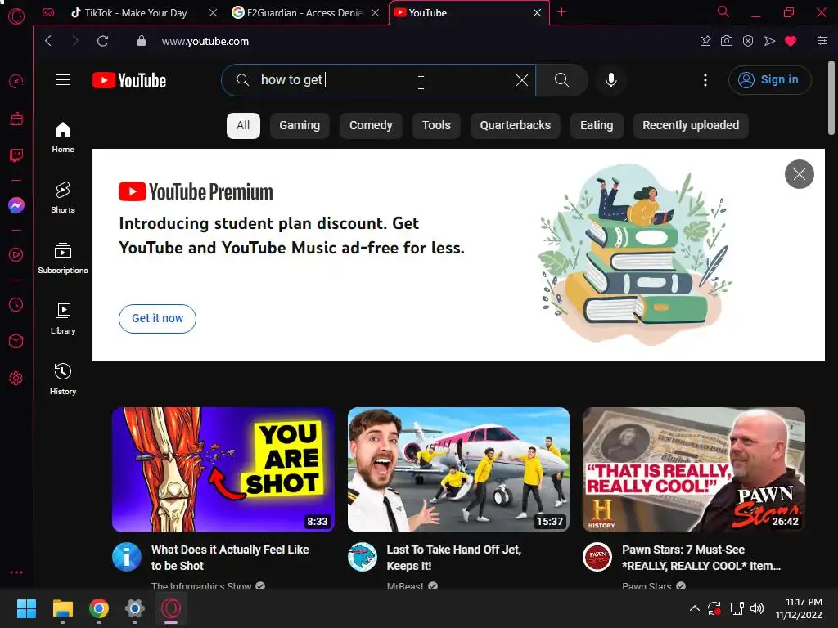Select Recently uploaded filter chip
This screenshot has width=838, height=628.
point(691,125)
